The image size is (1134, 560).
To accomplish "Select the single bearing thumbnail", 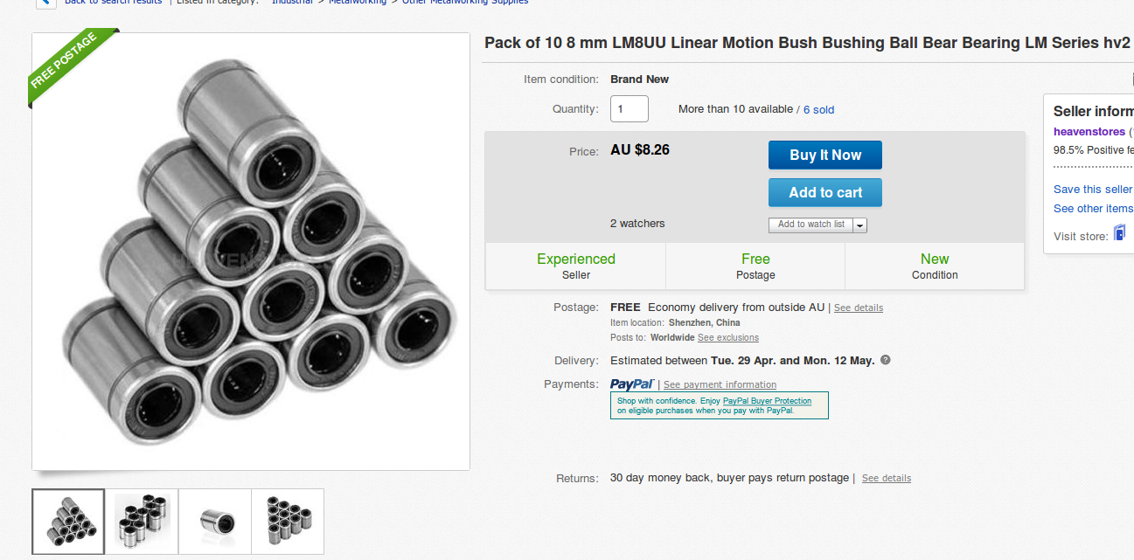I will click(215, 521).
